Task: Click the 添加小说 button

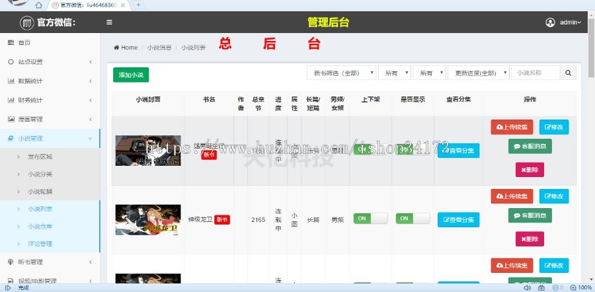Action: (131, 75)
